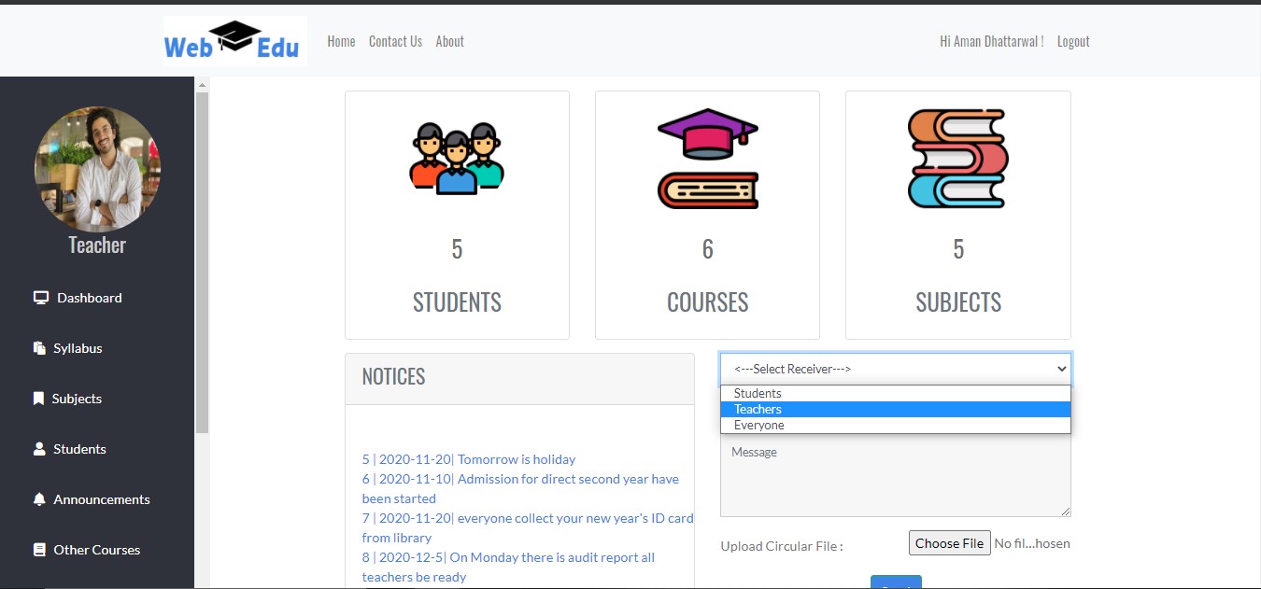Pick Everyone from the receiver options
This screenshot has width=1261, height=589.
(x=758, y=425)
